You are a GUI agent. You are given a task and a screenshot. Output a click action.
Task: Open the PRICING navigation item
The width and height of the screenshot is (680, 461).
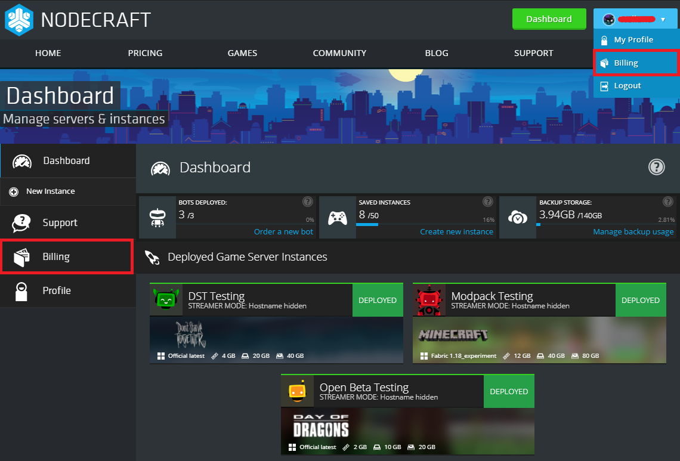(x=146, y=53)
